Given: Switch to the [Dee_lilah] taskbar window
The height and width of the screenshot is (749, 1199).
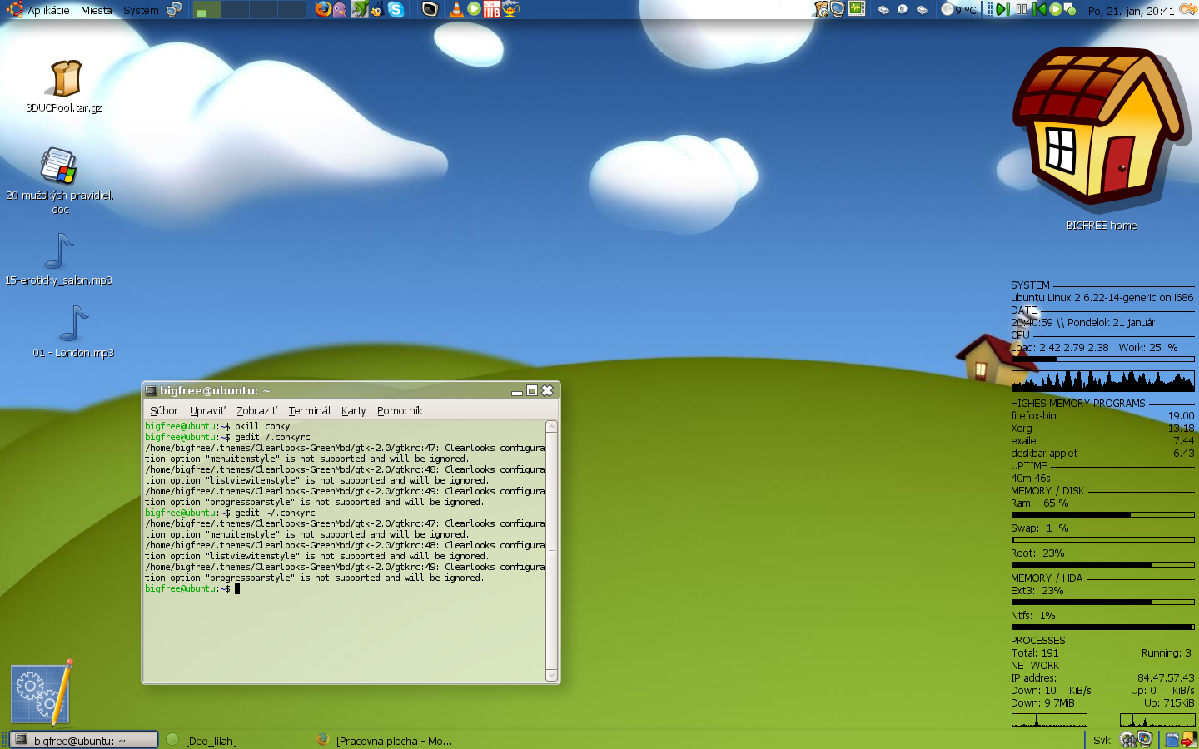Looking at the screenshot, I should pyautogui.click(x=211, y=740).
